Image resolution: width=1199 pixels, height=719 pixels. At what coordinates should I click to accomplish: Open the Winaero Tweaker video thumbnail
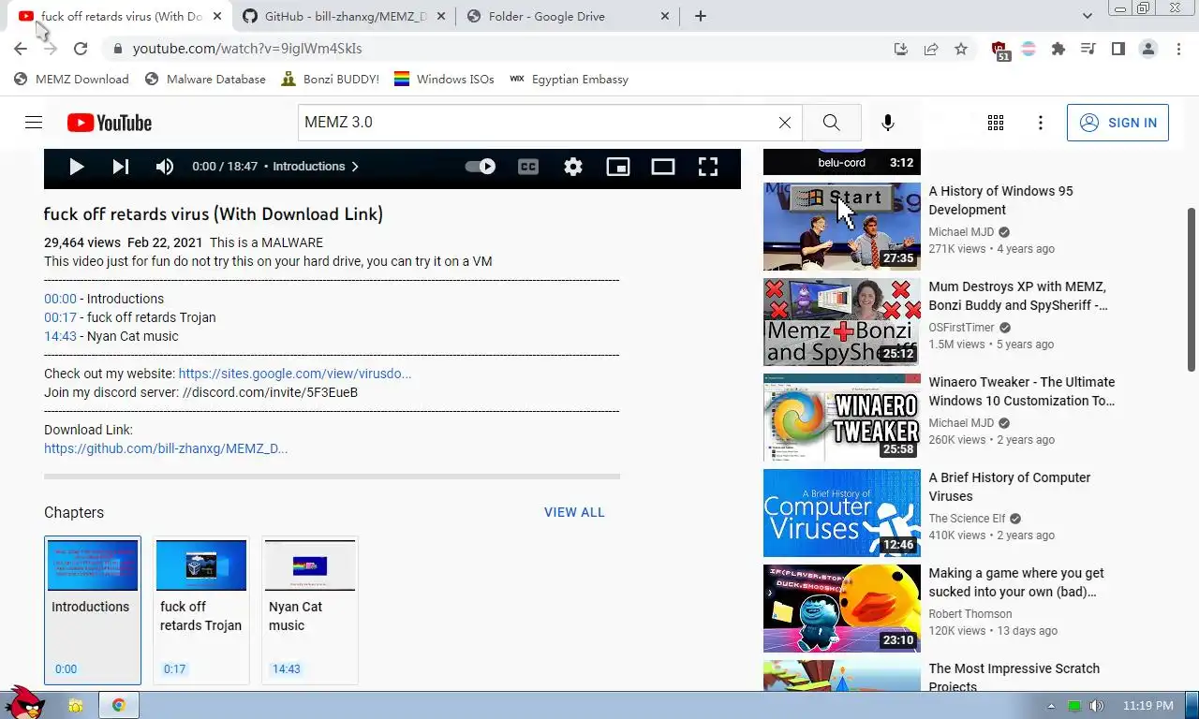[x=842, y=418]
